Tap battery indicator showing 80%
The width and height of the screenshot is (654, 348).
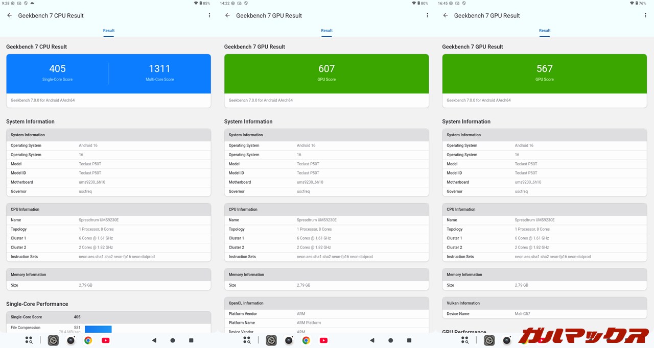click(x=423, y=3)
